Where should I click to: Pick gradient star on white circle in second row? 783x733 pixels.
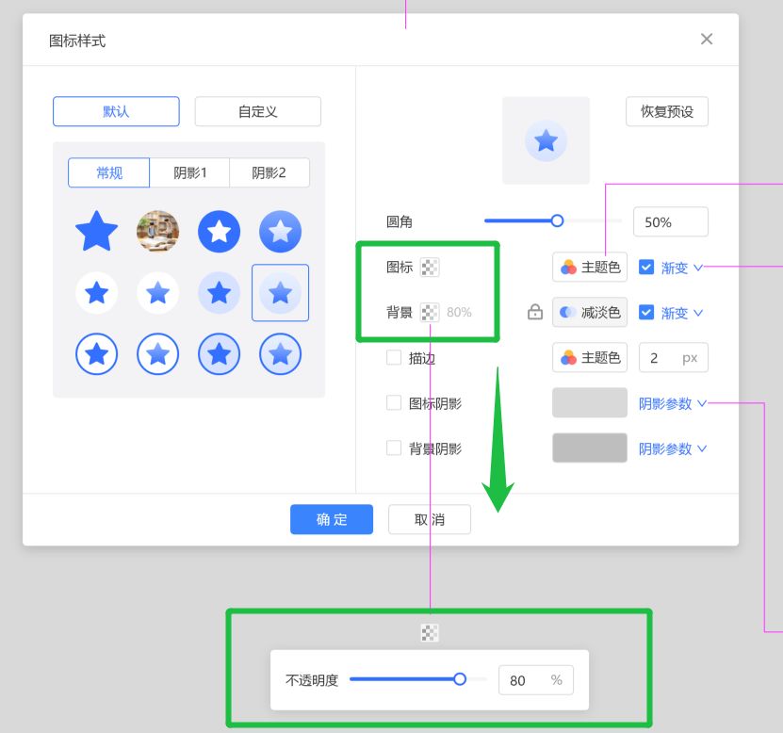pyautogui.click(x=157, y=293)
